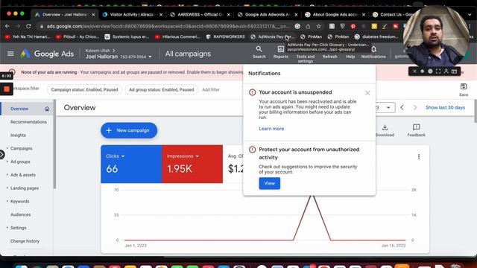The width and height of the screenshot is (477, 268).
Task: Switch to the Contact Us browser tab
Action: point(393,15)
